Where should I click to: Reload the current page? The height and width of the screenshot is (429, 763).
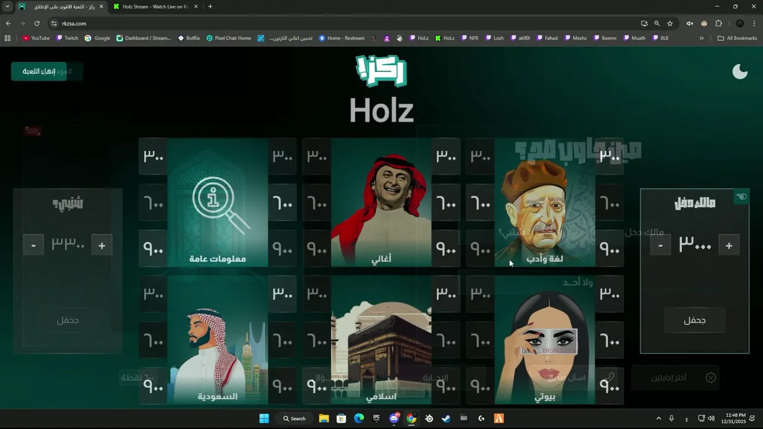point(37,23)
